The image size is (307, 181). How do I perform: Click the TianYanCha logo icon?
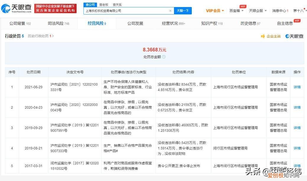pyautogui.click(x=6, y=9)
